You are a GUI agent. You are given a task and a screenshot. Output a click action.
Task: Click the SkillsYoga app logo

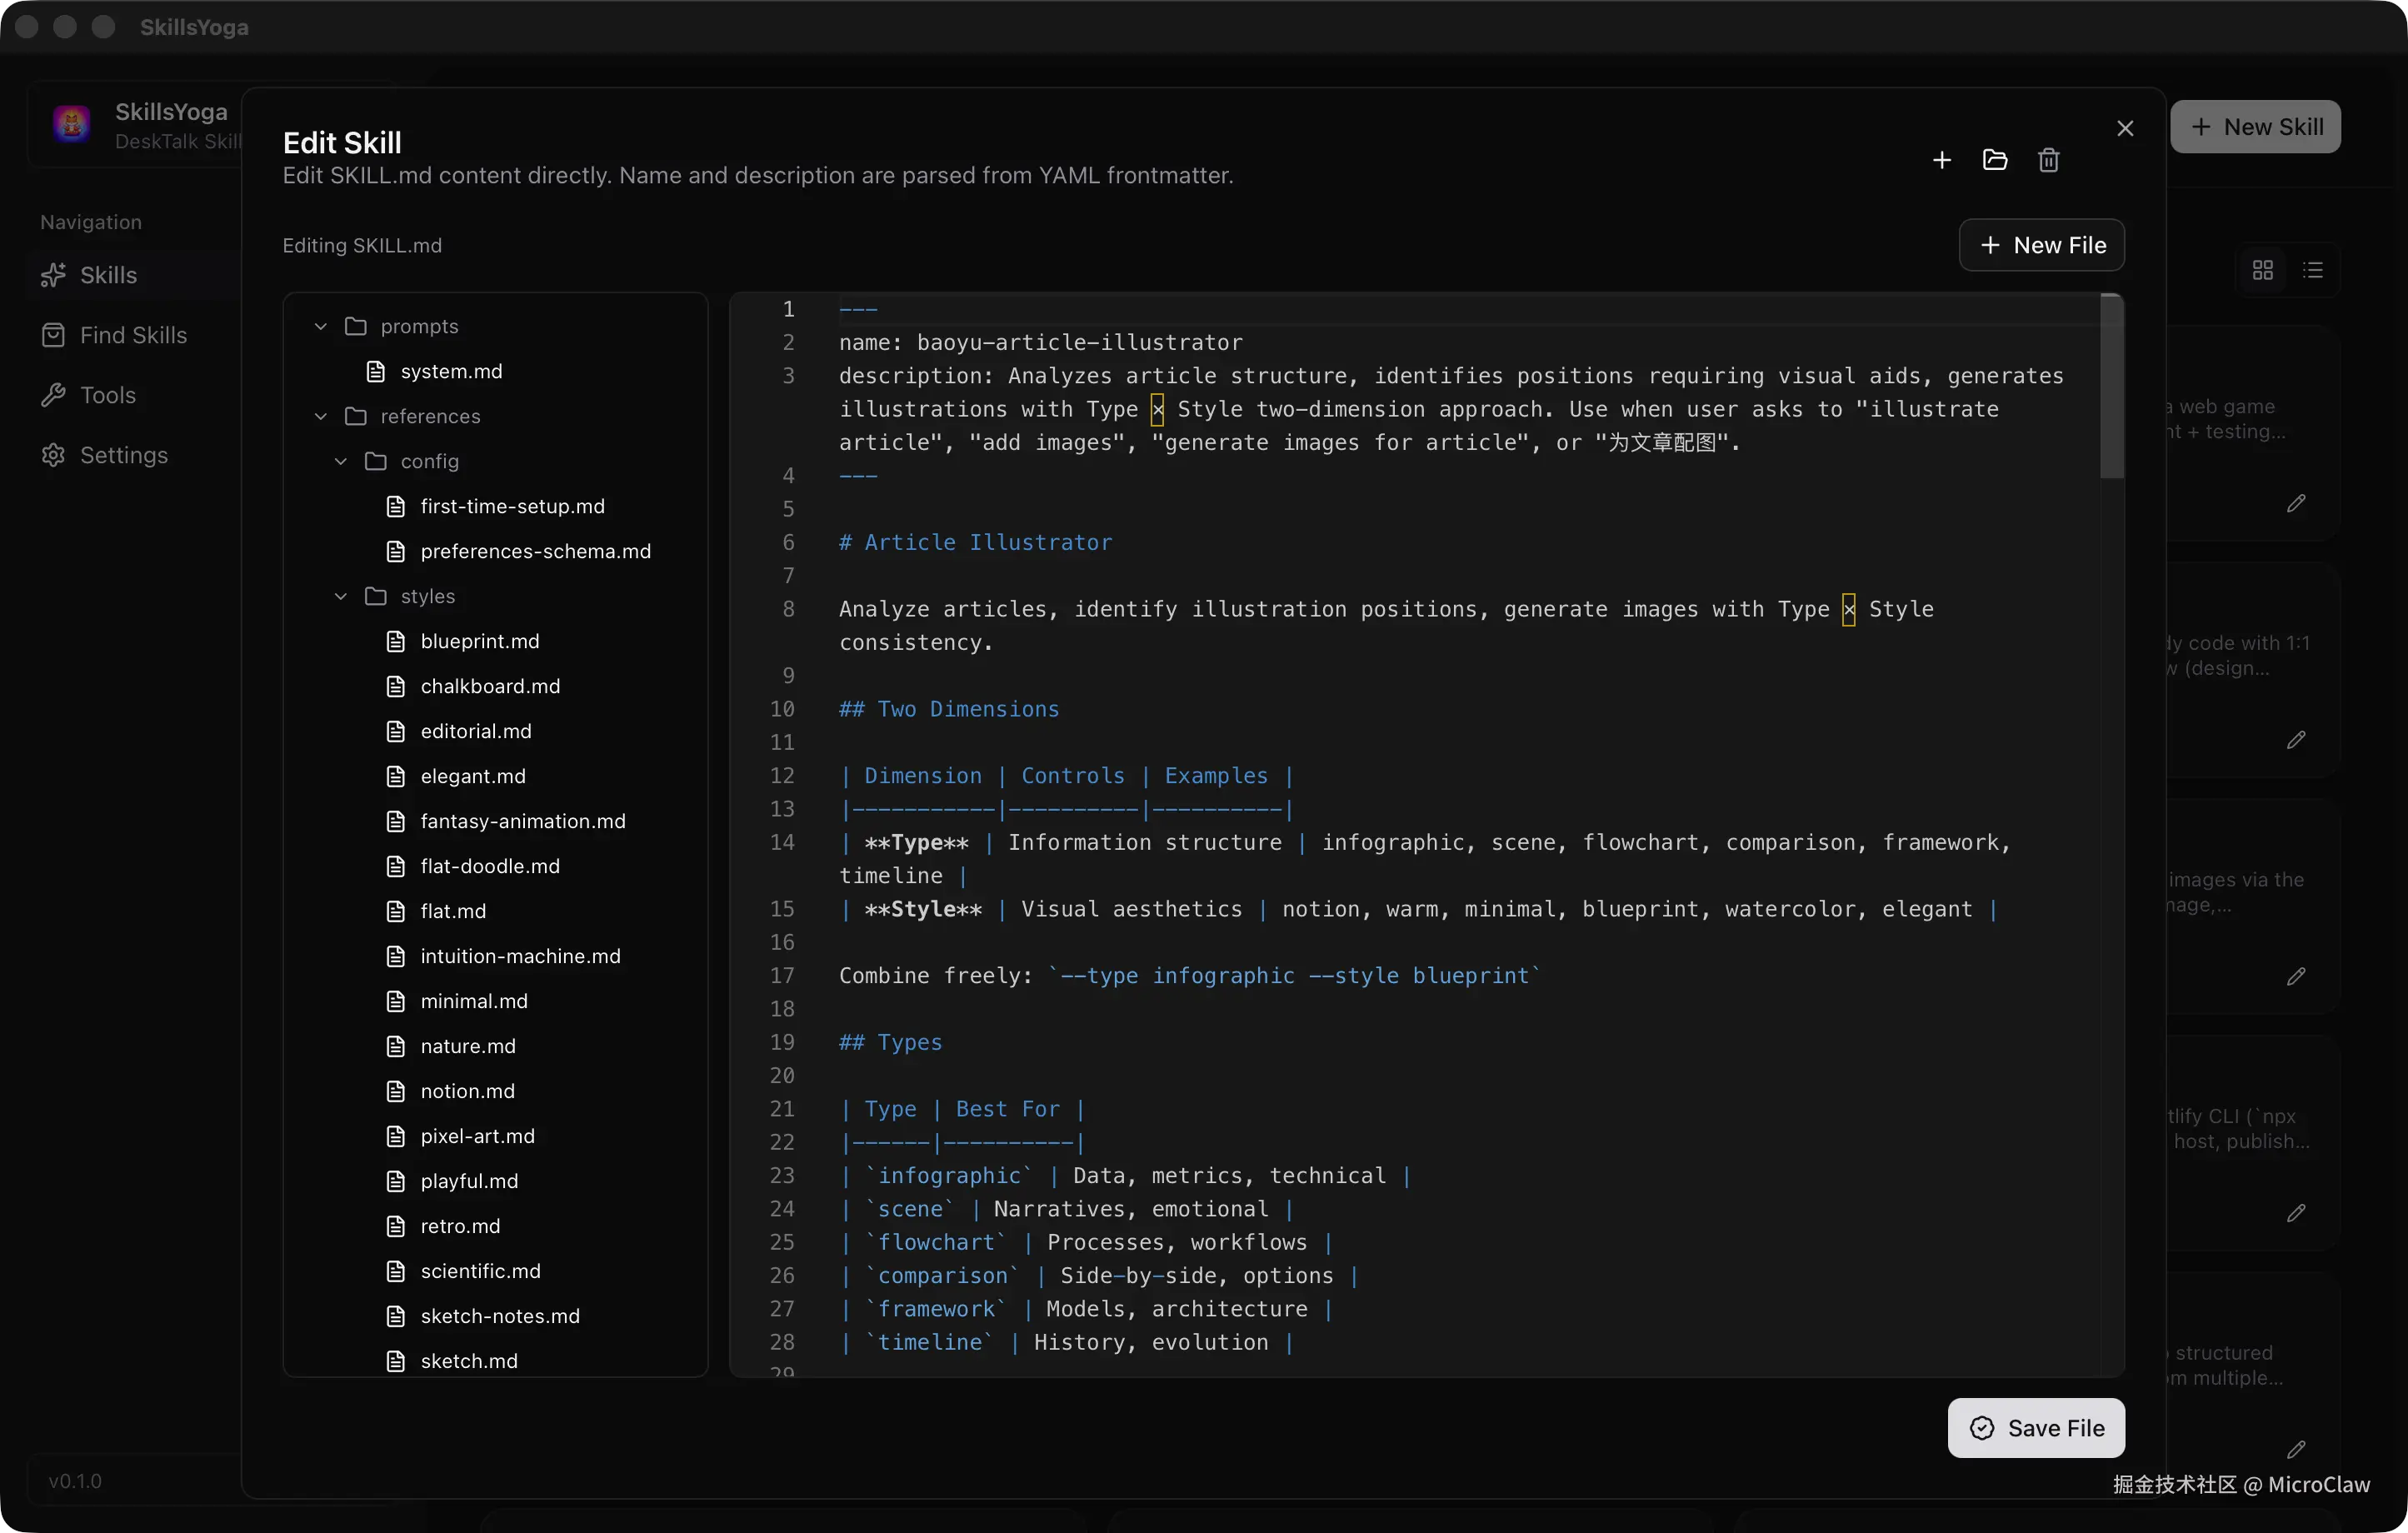(72, 124)
